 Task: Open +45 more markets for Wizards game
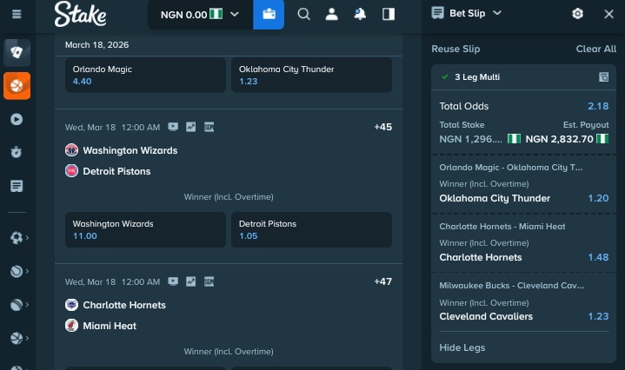(382, 127)
